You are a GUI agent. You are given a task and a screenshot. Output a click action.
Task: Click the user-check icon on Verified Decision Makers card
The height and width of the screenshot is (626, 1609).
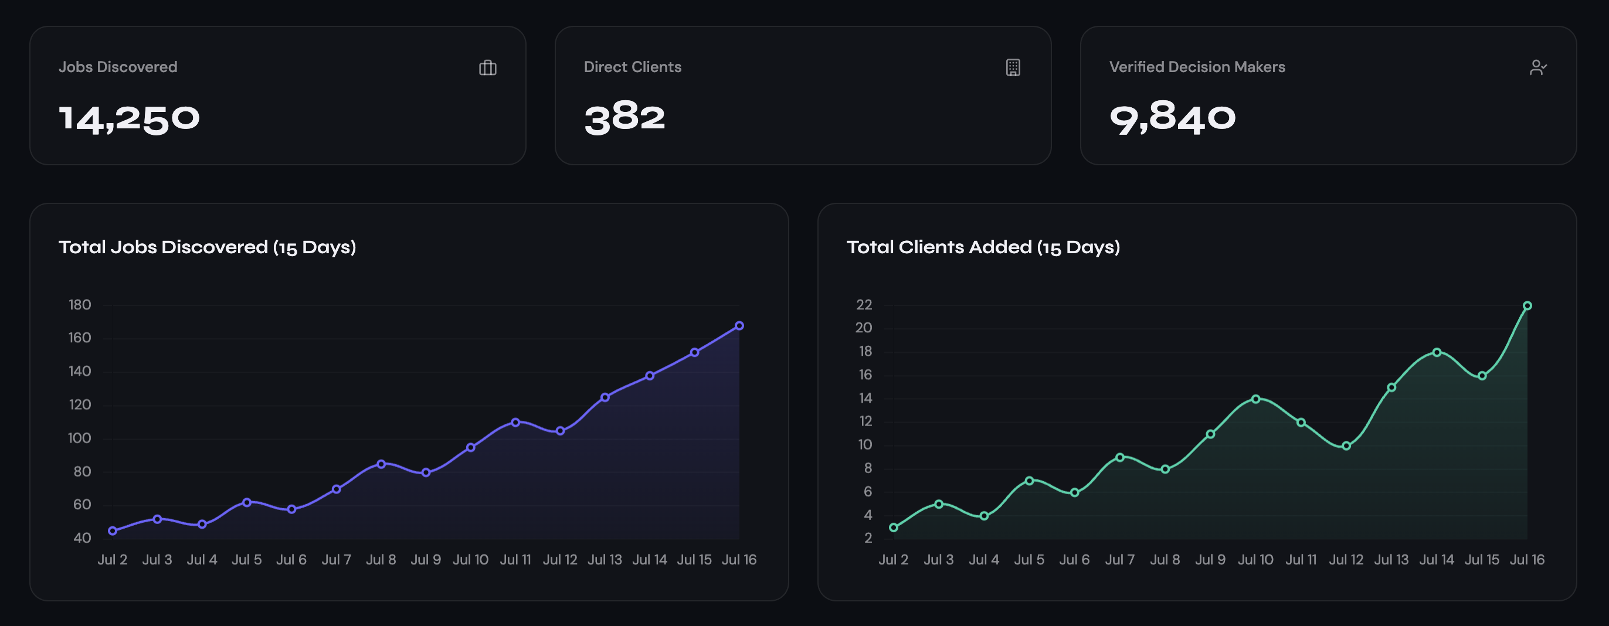pyautogui.click(x=1539, y=67)
